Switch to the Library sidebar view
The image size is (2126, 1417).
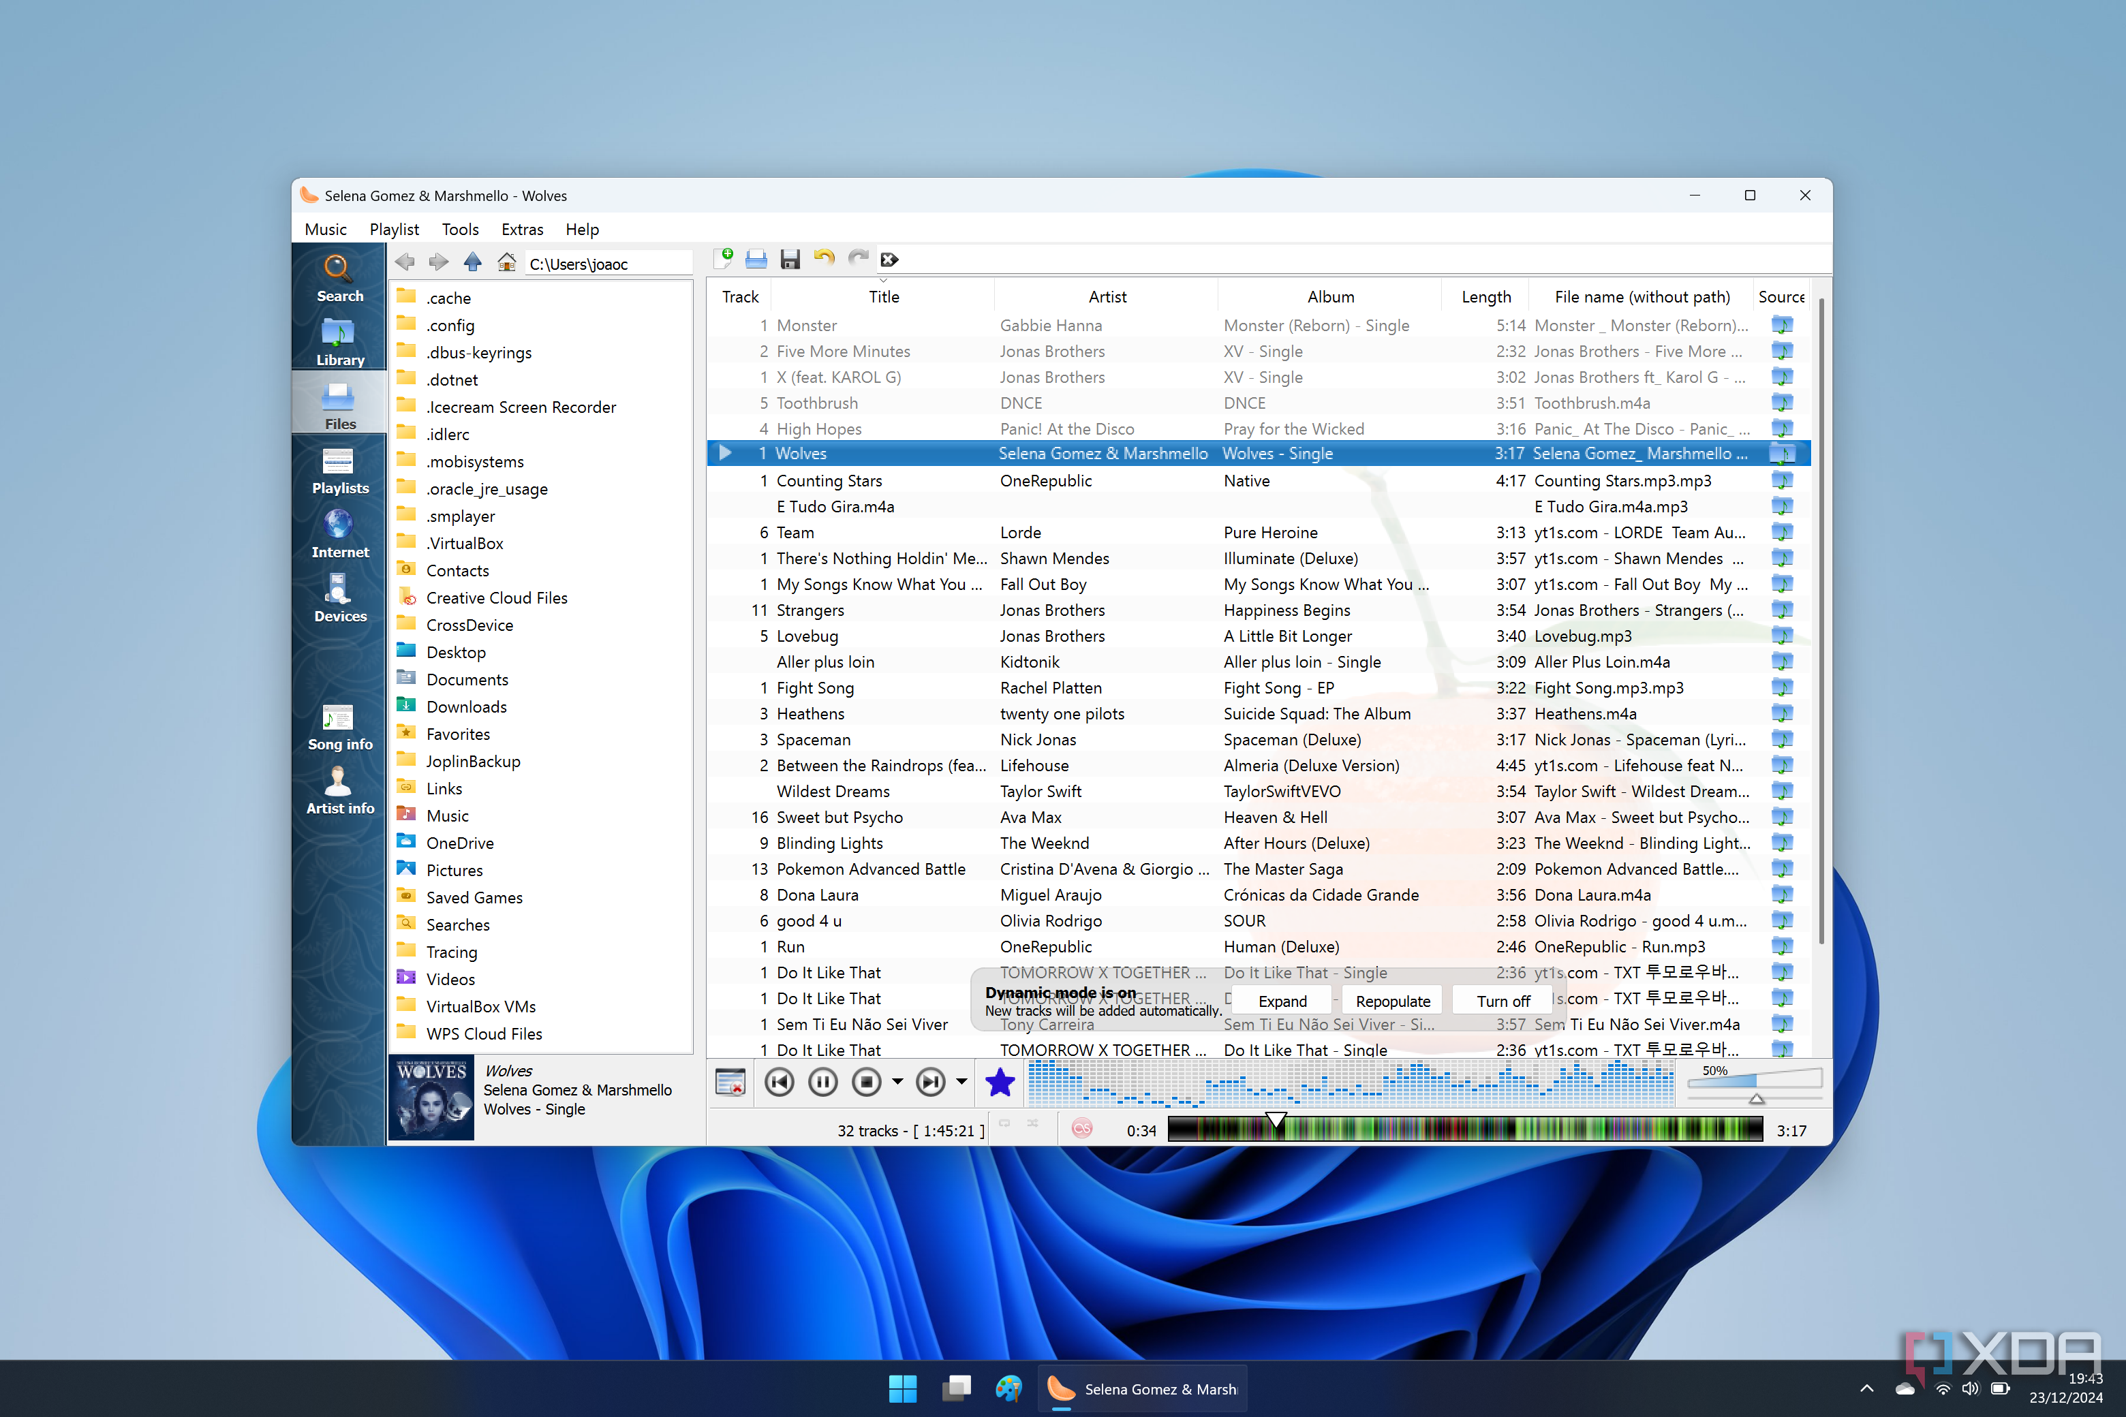340,341
